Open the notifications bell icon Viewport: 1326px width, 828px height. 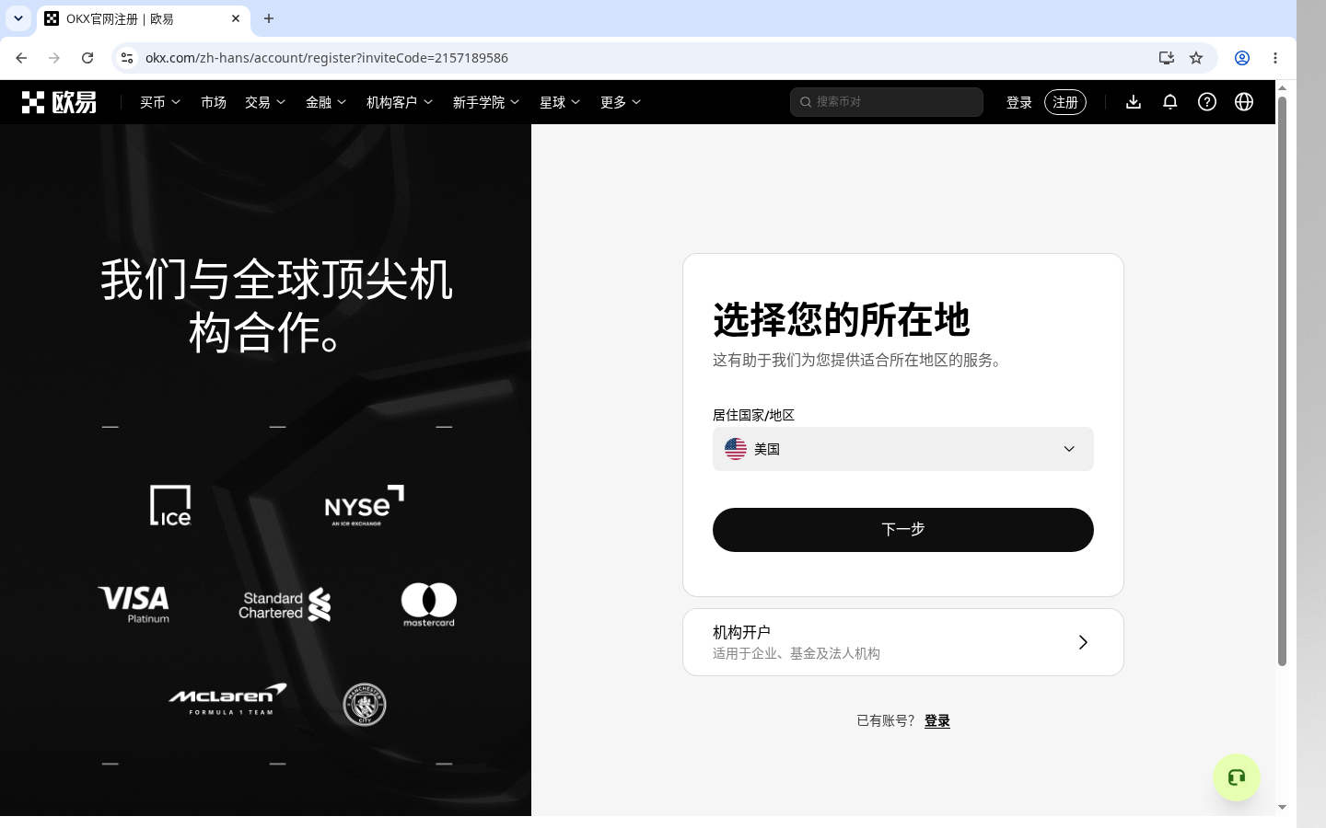pyautogui.click(x=1170, y=102)
